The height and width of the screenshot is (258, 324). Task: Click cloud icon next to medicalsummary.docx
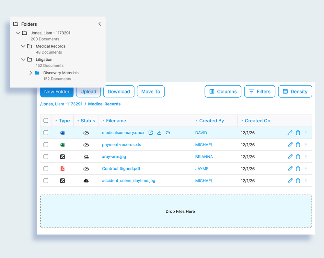[x=168, y=133]
